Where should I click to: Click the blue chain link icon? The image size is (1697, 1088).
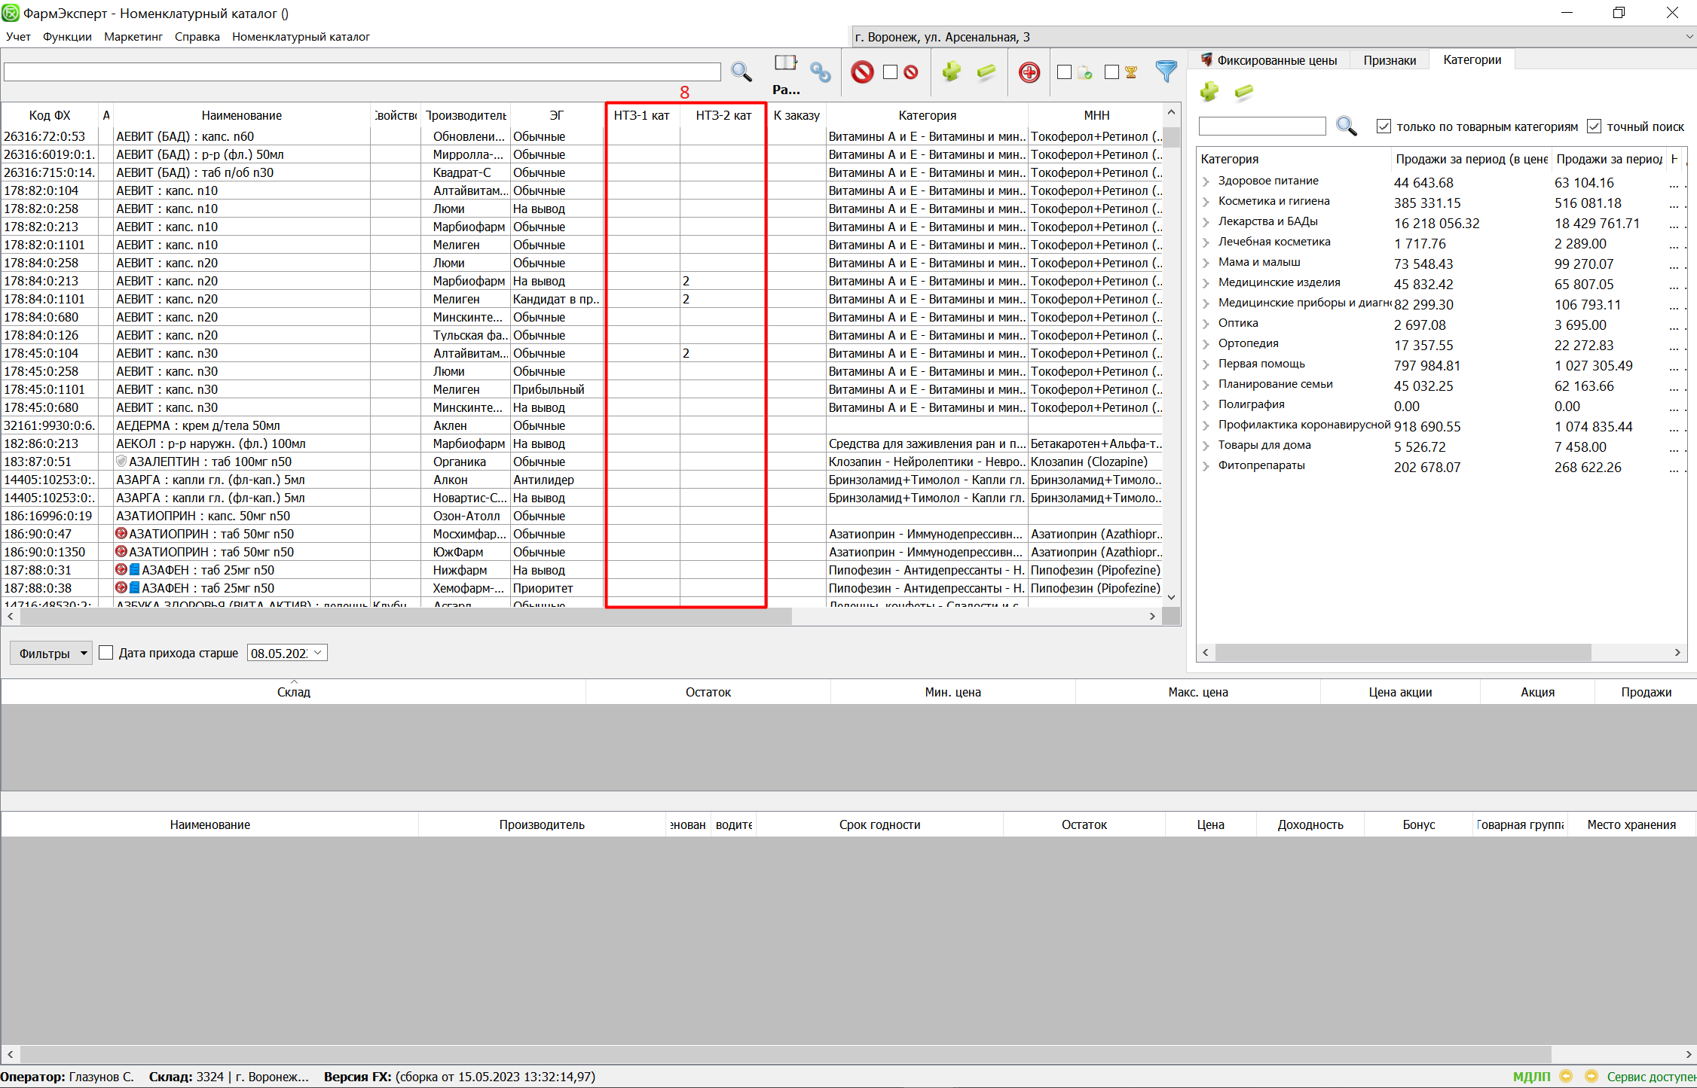820,72
